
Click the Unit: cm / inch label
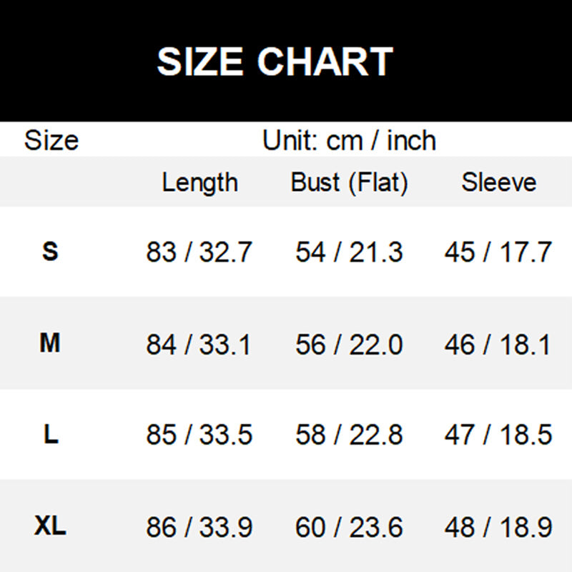point(349,140)
